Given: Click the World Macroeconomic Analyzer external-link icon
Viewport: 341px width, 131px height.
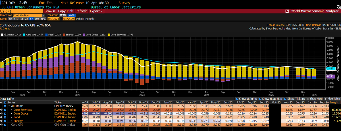Looking at the screenshot, I should pyautogui.click(x=287, y=11).
